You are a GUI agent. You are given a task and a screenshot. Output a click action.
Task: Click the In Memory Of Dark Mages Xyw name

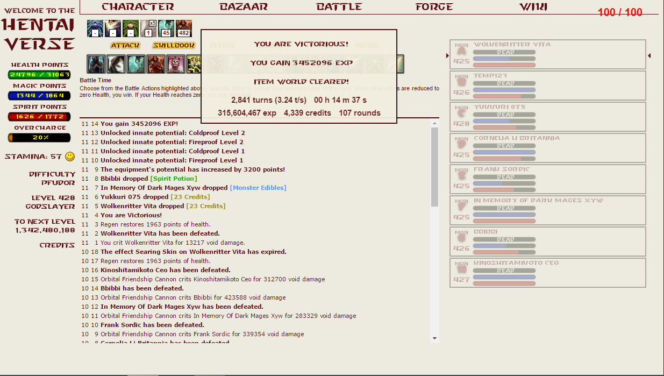point(538,201)
